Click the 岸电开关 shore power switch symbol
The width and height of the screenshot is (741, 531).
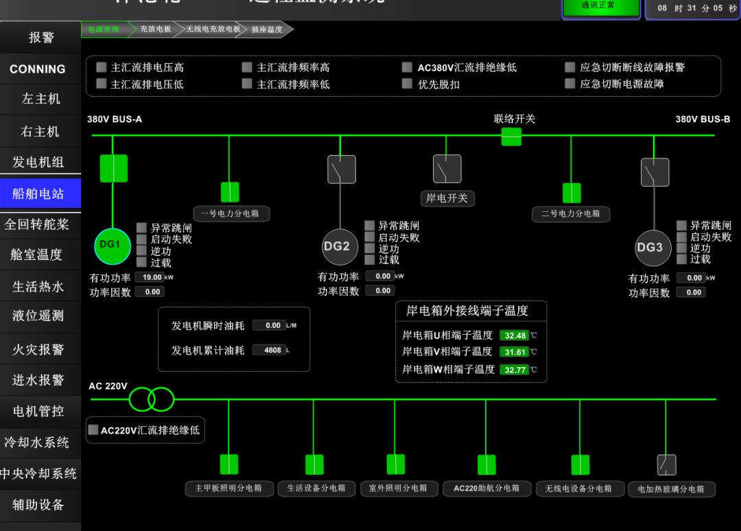[447, 169]
